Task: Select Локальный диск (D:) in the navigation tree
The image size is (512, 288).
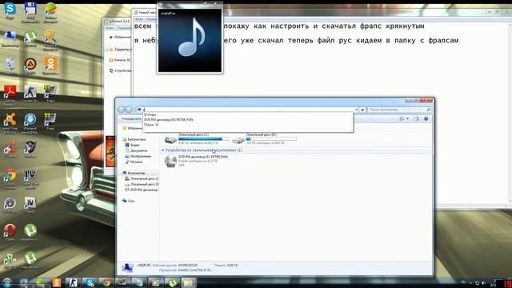Action: pos(142,184)
